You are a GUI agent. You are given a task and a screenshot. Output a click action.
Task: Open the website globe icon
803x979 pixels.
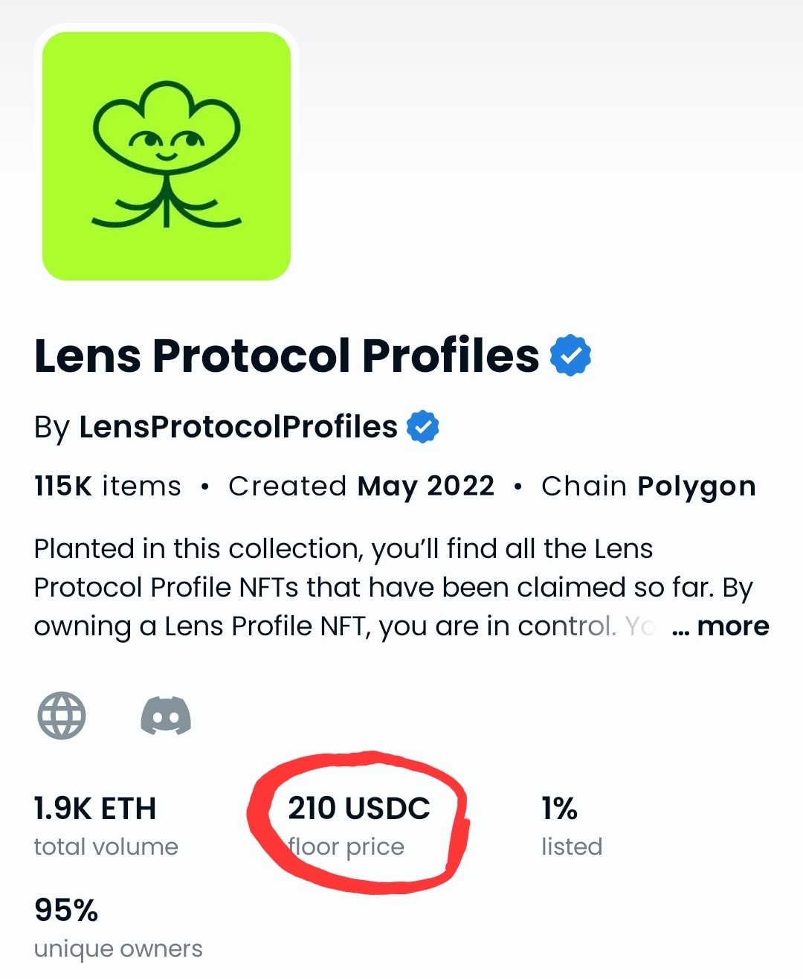tap(62, 716)
